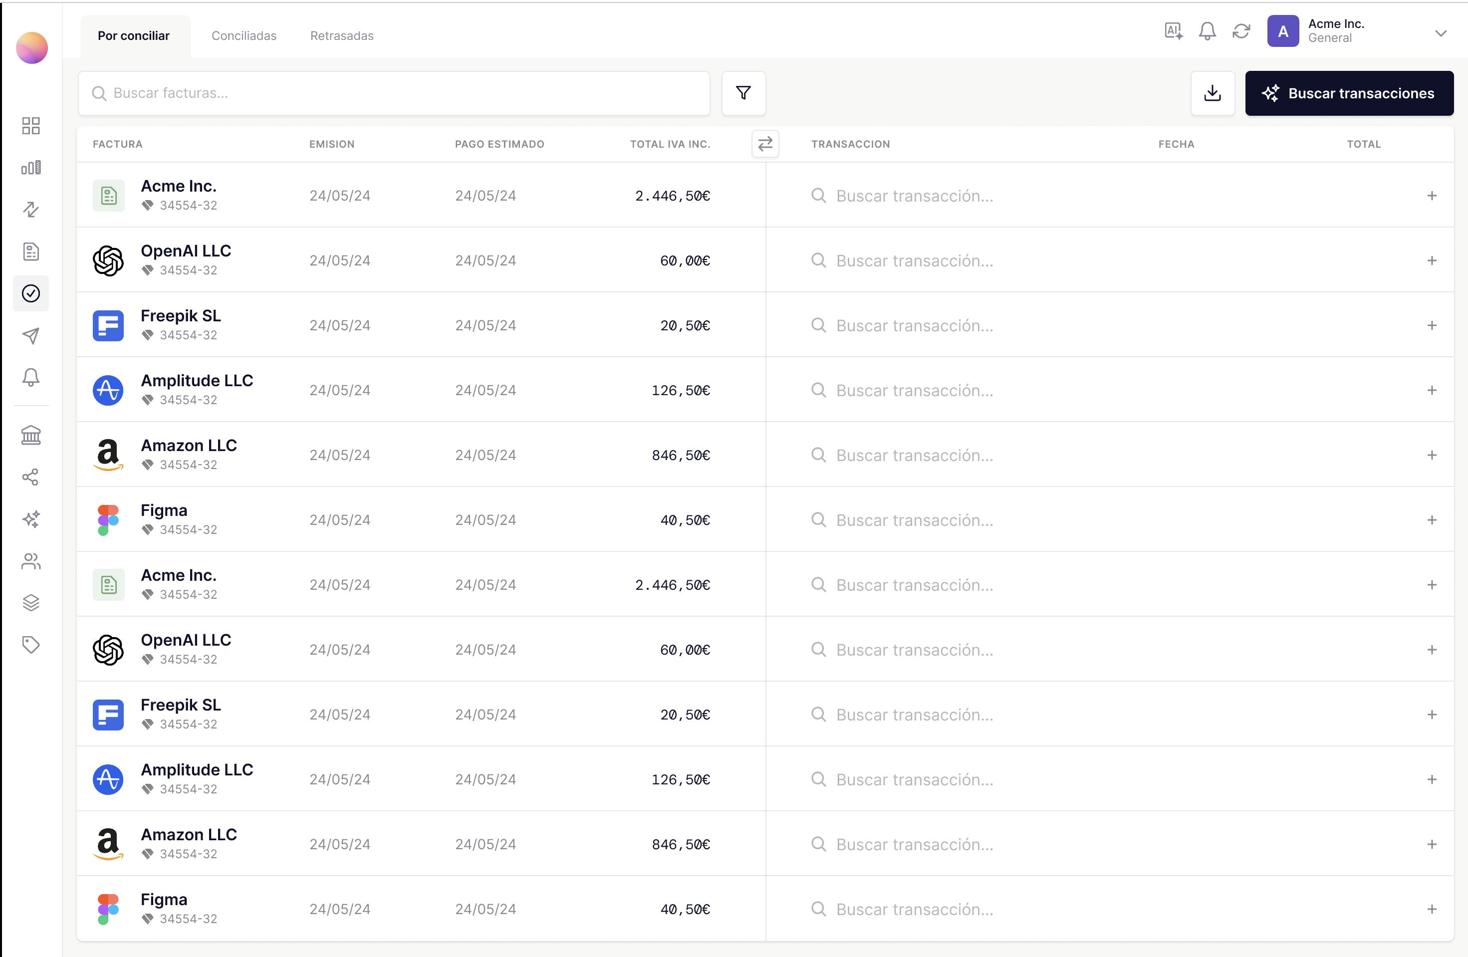Open the filter funnel button

tap(743, 93)
